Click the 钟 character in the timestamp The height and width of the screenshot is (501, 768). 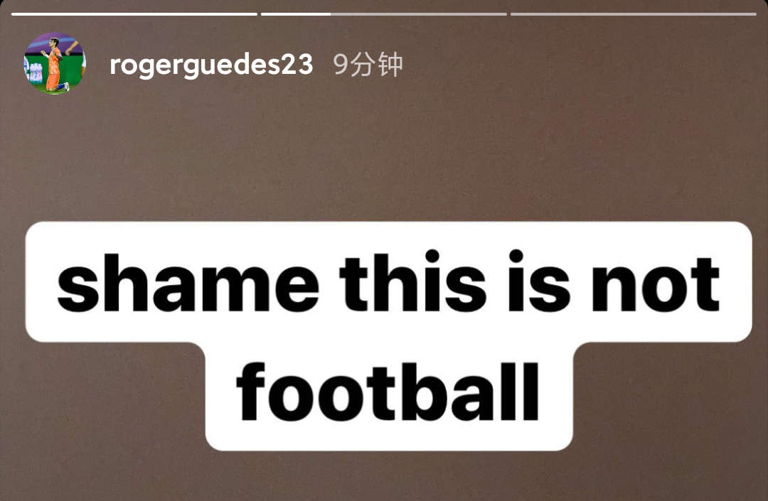click(390, 64)
